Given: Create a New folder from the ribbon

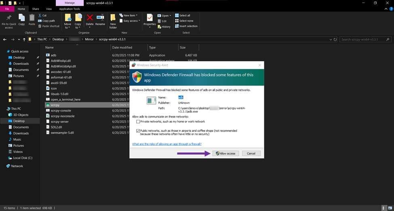Looking at the screenshot, I should [x=113, y=21].
